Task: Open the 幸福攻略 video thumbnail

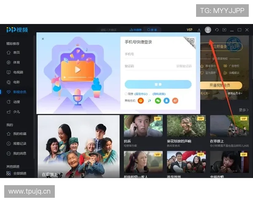Action: coord(229,162)
